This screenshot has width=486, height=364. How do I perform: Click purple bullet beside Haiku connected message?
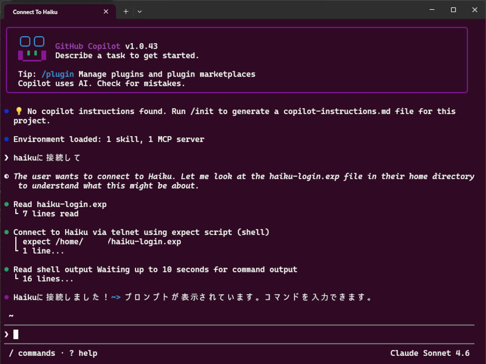click(7, 297)
